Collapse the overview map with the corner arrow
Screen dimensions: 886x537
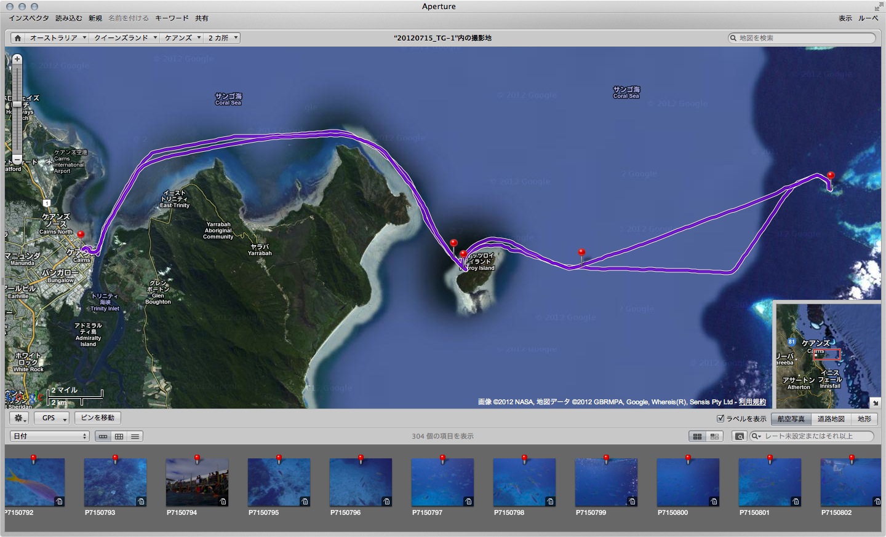(x=876, y=403)
